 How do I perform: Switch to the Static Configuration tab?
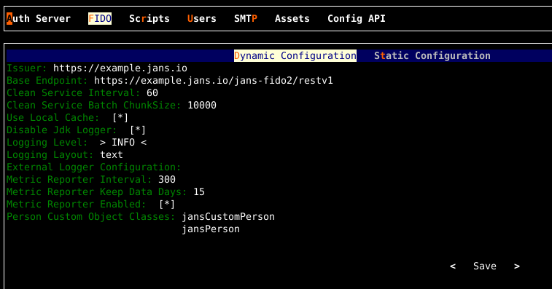click(x=432, y=55)
